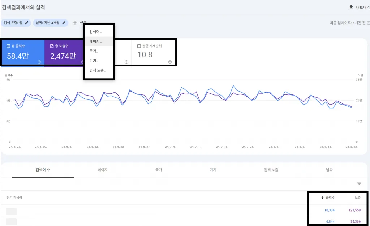Click pencil icon on 날짜 filter chip
Image resolution: width=370 pixels, height=226 pixels.
click(x=64, y=23)
